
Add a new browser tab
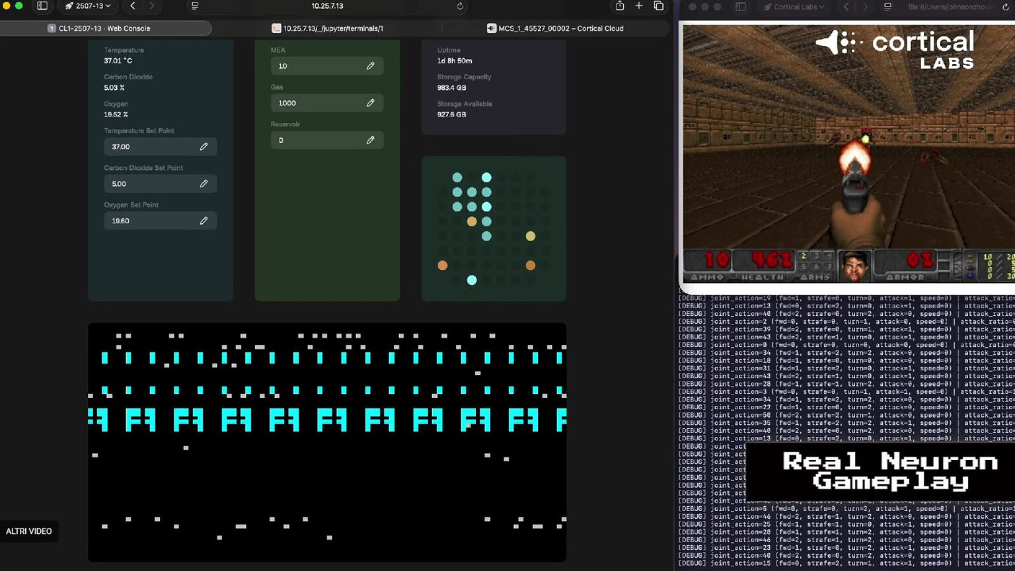638,6
